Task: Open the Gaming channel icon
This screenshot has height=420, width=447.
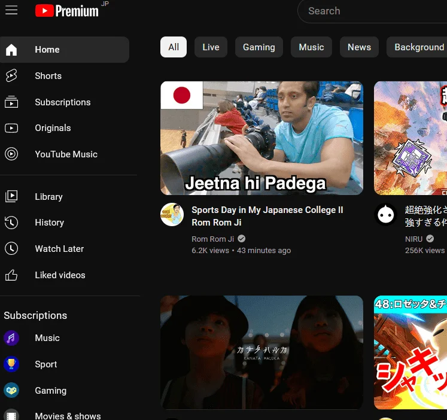Action: pyautogui.click(x=11, y=390)
